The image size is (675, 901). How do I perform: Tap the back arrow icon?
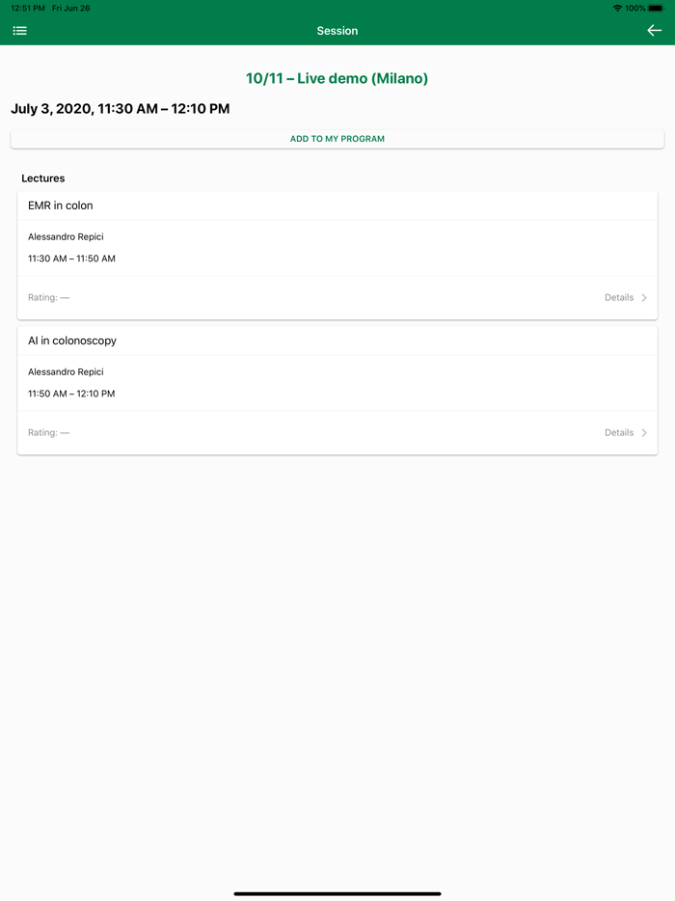coord(654,31)
